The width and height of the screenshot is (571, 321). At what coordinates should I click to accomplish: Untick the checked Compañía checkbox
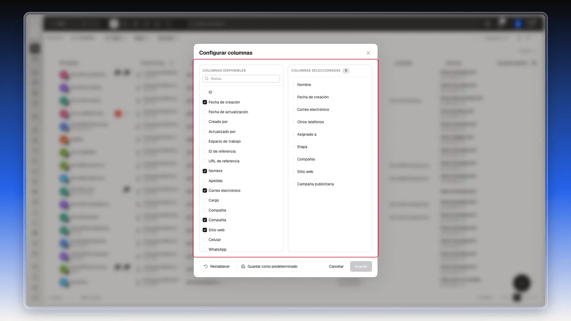(205, 220)
